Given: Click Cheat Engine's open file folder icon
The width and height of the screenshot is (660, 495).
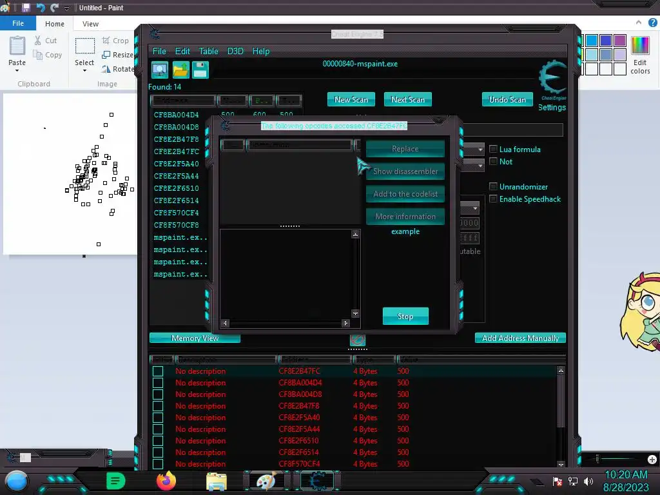Looking at the screenshot, I should tap(180, 70).
